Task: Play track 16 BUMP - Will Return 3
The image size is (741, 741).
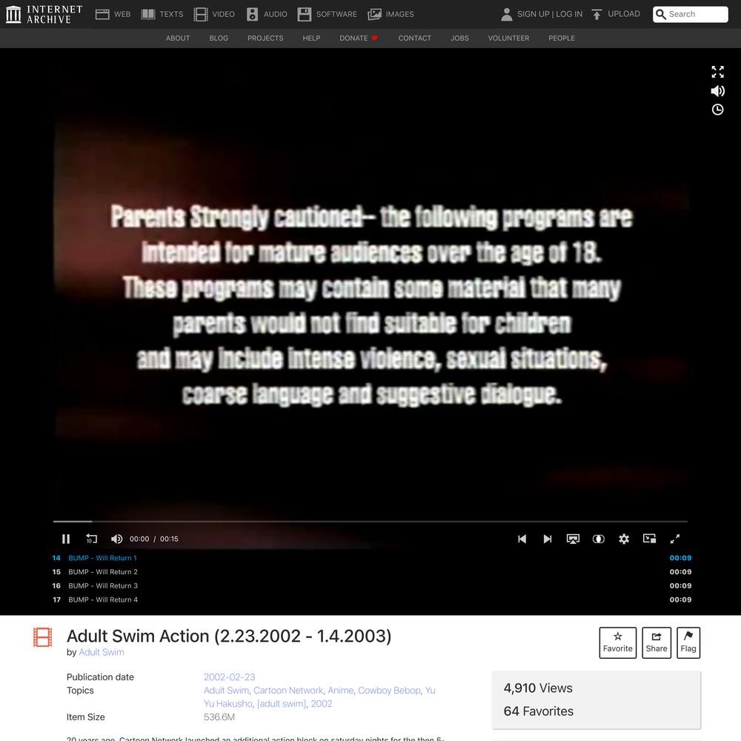Action: (x=371, y=585)
